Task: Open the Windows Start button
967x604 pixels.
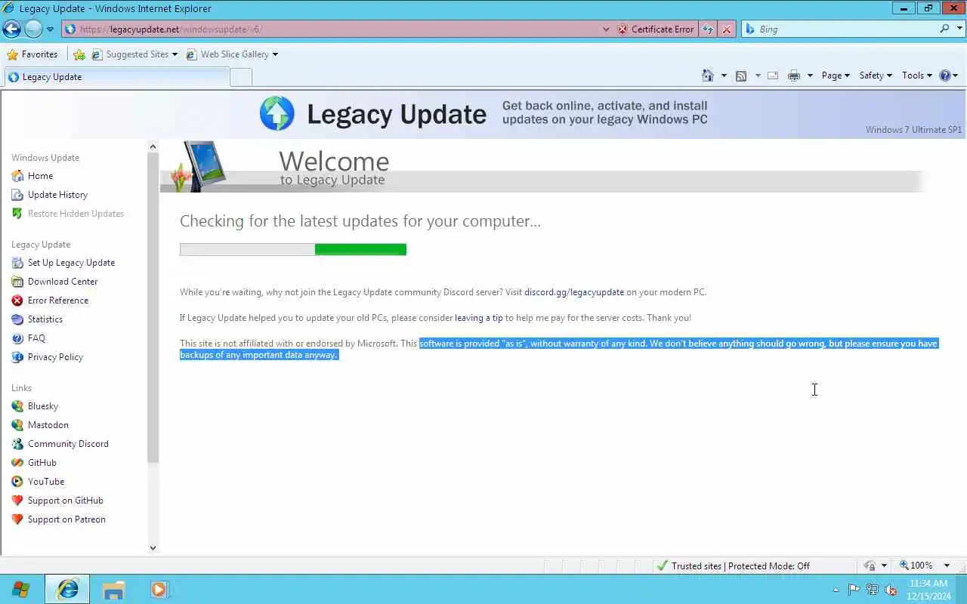Action: click(20, 589)
